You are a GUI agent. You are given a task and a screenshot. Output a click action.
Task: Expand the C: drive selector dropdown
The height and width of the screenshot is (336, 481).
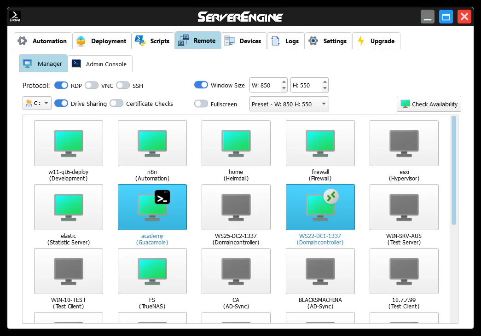37,103
